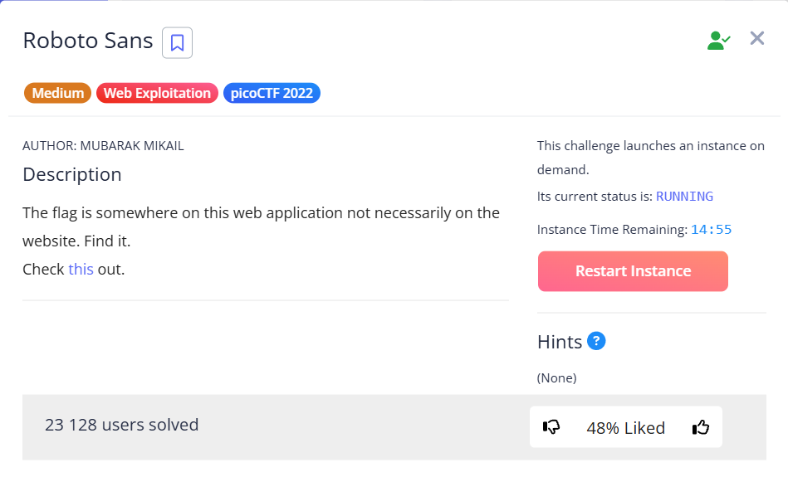This screenshot has width=788, height=477.
Task: Dislike the challenge with thumbs down
Action: (x=551, y=427)
